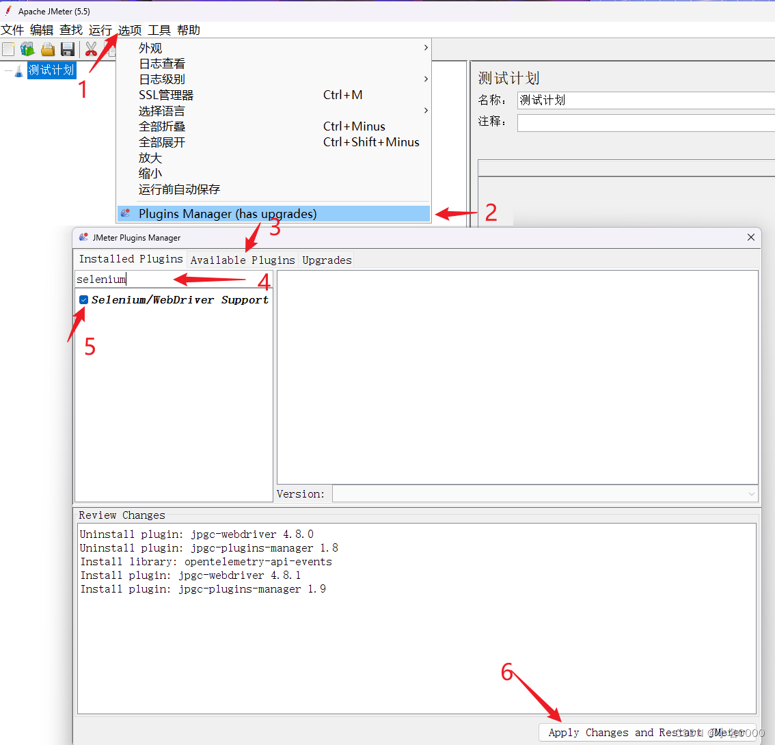
Task: Click the Plugins Manager menu entry icon
Action: [x=126, y=213]
